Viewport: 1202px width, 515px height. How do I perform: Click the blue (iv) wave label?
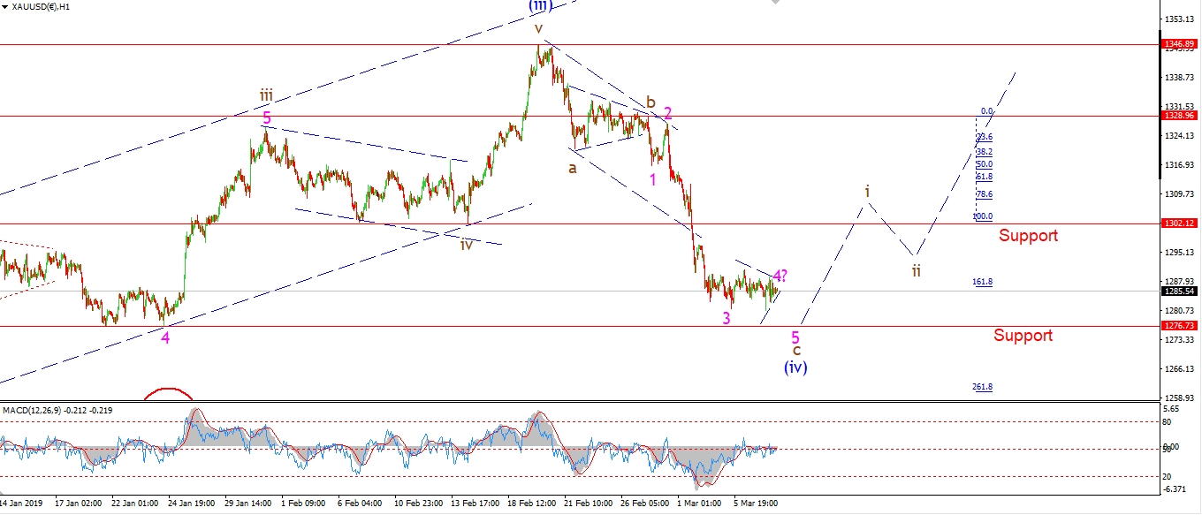795,367
